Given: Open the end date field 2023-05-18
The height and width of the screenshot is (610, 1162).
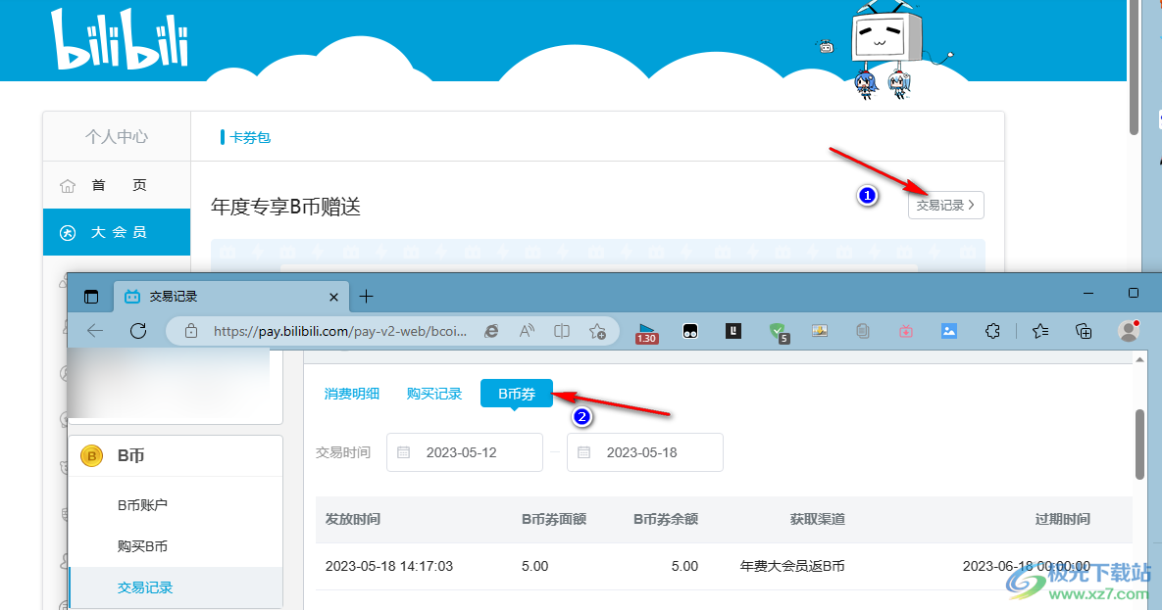Looking at the screenshot, I should 644,452.
